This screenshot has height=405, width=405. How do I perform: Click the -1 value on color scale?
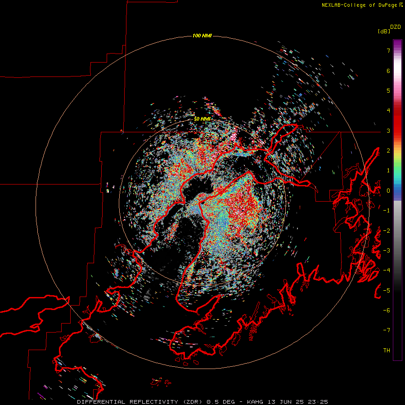387,211
